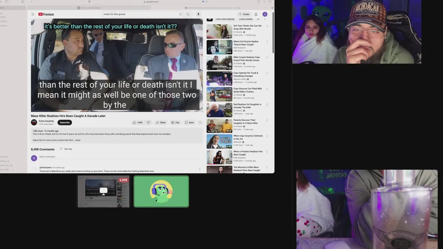Open options for Dad Realizes His Daughter video
The image size is (443, 249).
click(267, 105)
